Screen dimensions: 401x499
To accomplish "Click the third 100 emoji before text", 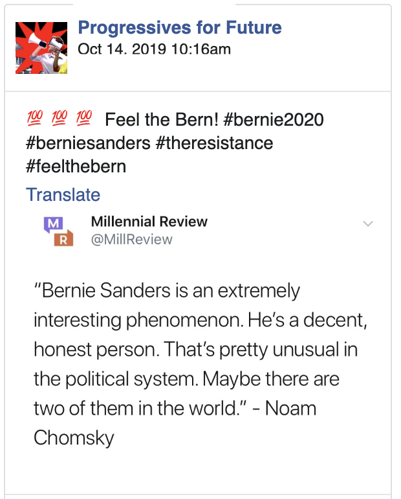I will pyautogui.click(x=84, y=119).
